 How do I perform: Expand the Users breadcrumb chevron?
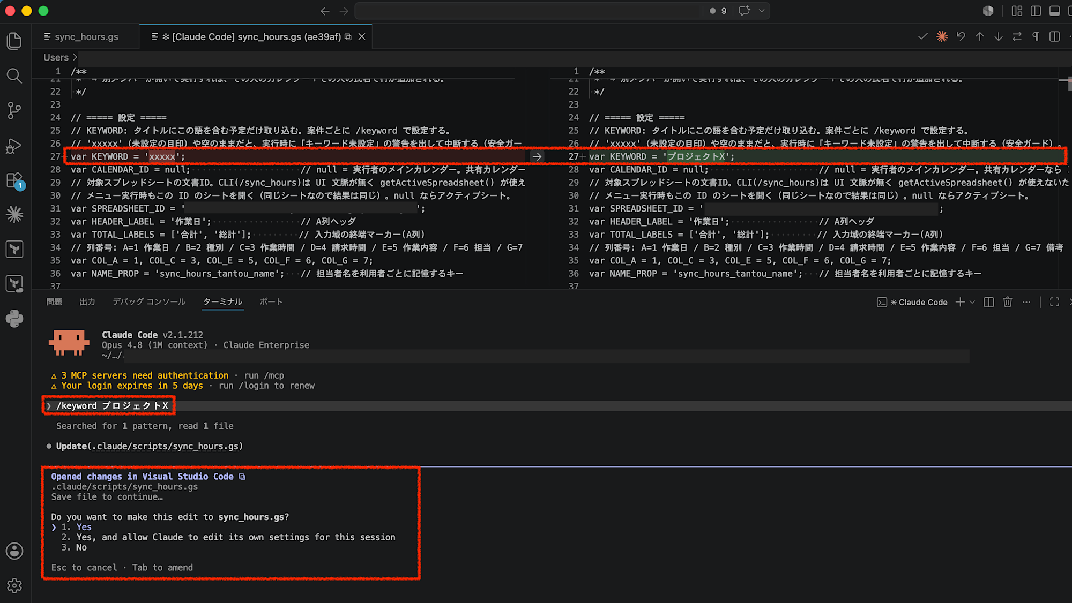tap(75, 57)
